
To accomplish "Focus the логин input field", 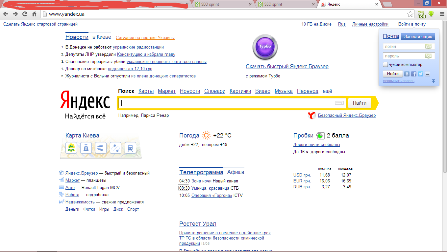I will (x=409, y=47).
